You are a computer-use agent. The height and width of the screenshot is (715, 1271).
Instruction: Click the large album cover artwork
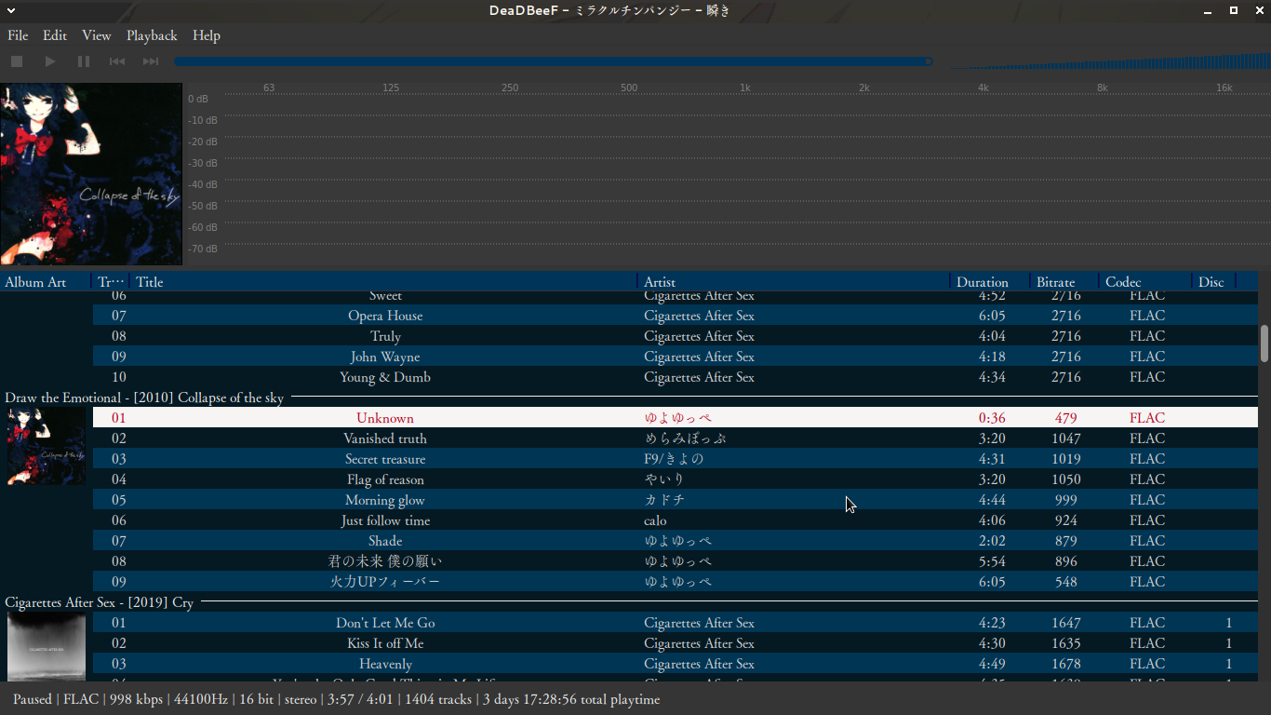pos(91,175)
